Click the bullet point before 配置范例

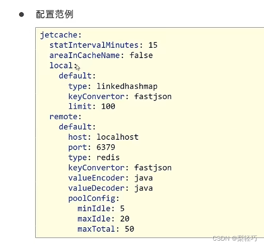tap(21, 14)
